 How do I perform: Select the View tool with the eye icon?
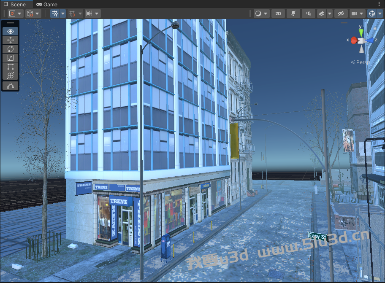10,31
